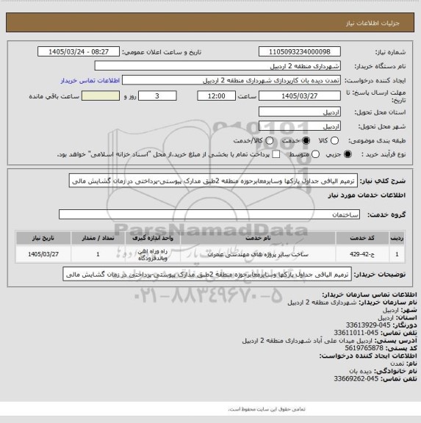
Task: Click the اطلاعات خدمات مورد نیاز heading
Action: (367, 195)
